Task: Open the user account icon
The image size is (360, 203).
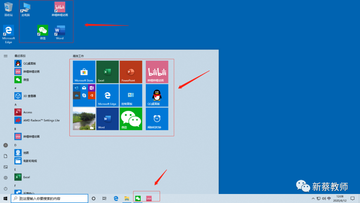Action: coord(6,145)
